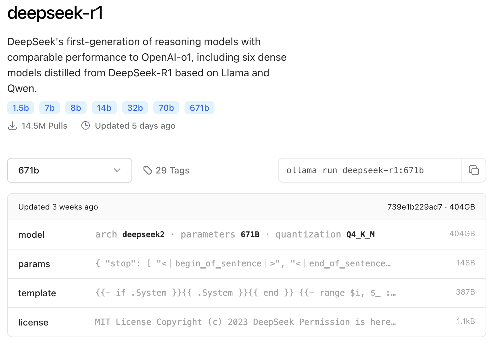
Task: Click the copy command icon
Action: coord(474,170)
